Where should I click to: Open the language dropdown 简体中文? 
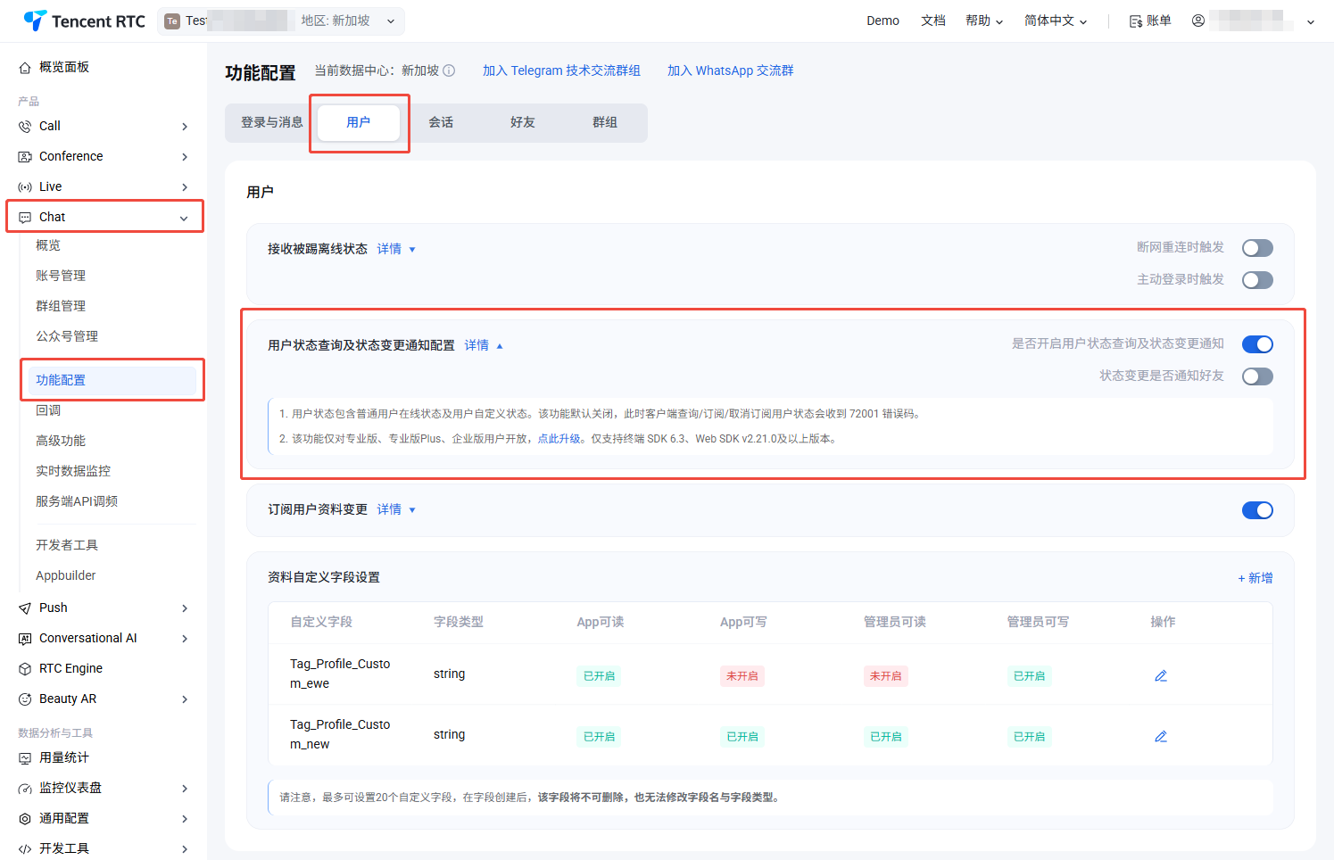pos(1056,21)
